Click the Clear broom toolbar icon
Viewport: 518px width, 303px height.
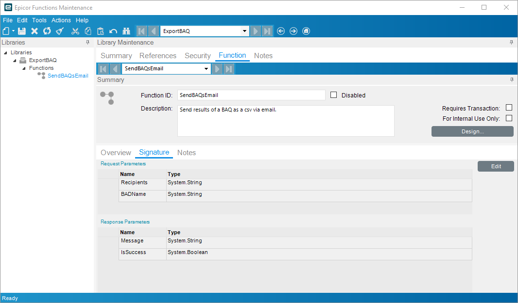(x=60, y=31)
